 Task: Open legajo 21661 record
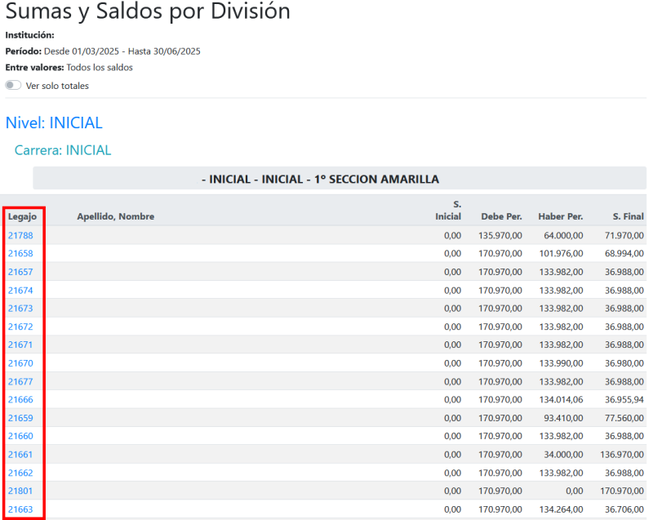coord(20,455)
